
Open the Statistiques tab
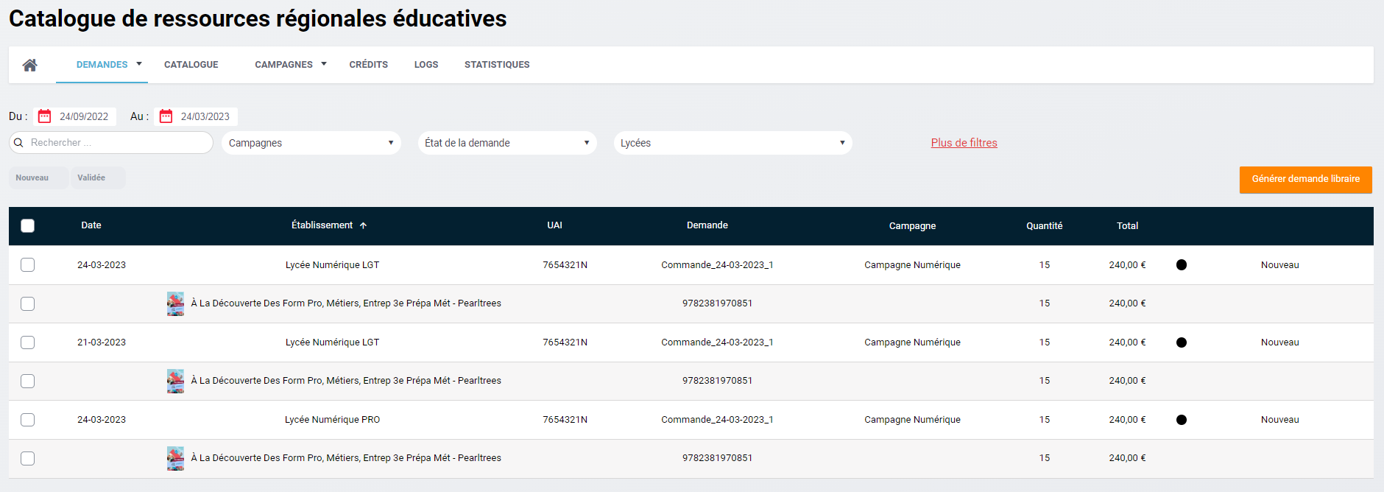click(497, 65)
